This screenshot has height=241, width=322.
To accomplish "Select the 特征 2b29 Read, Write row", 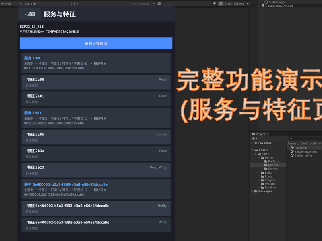I will (x=96, y=170).
